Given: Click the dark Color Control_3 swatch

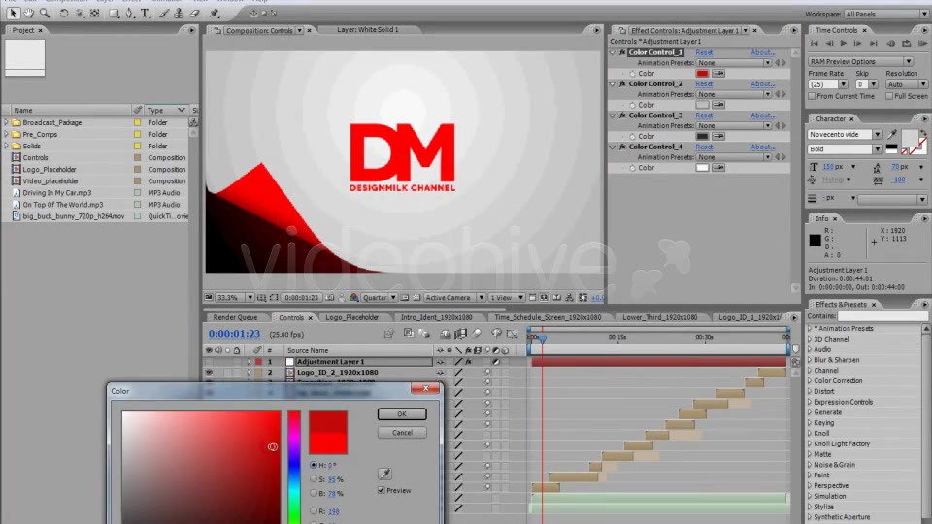Looking at the screenshot, I should 702,136.
